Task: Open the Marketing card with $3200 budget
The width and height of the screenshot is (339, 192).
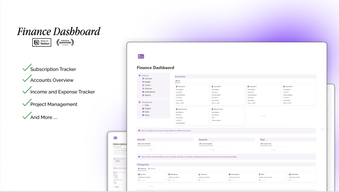Action: click(x=302, y=177)
